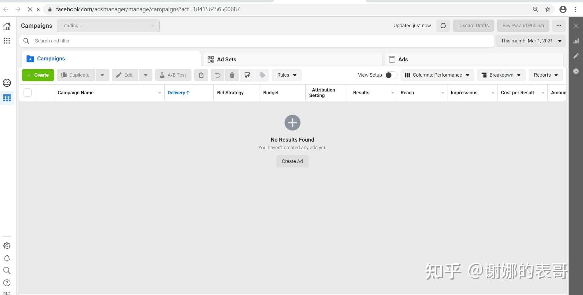Click the Duplicate button
This screenshot has width=583, height=295.
pos(76,75)
